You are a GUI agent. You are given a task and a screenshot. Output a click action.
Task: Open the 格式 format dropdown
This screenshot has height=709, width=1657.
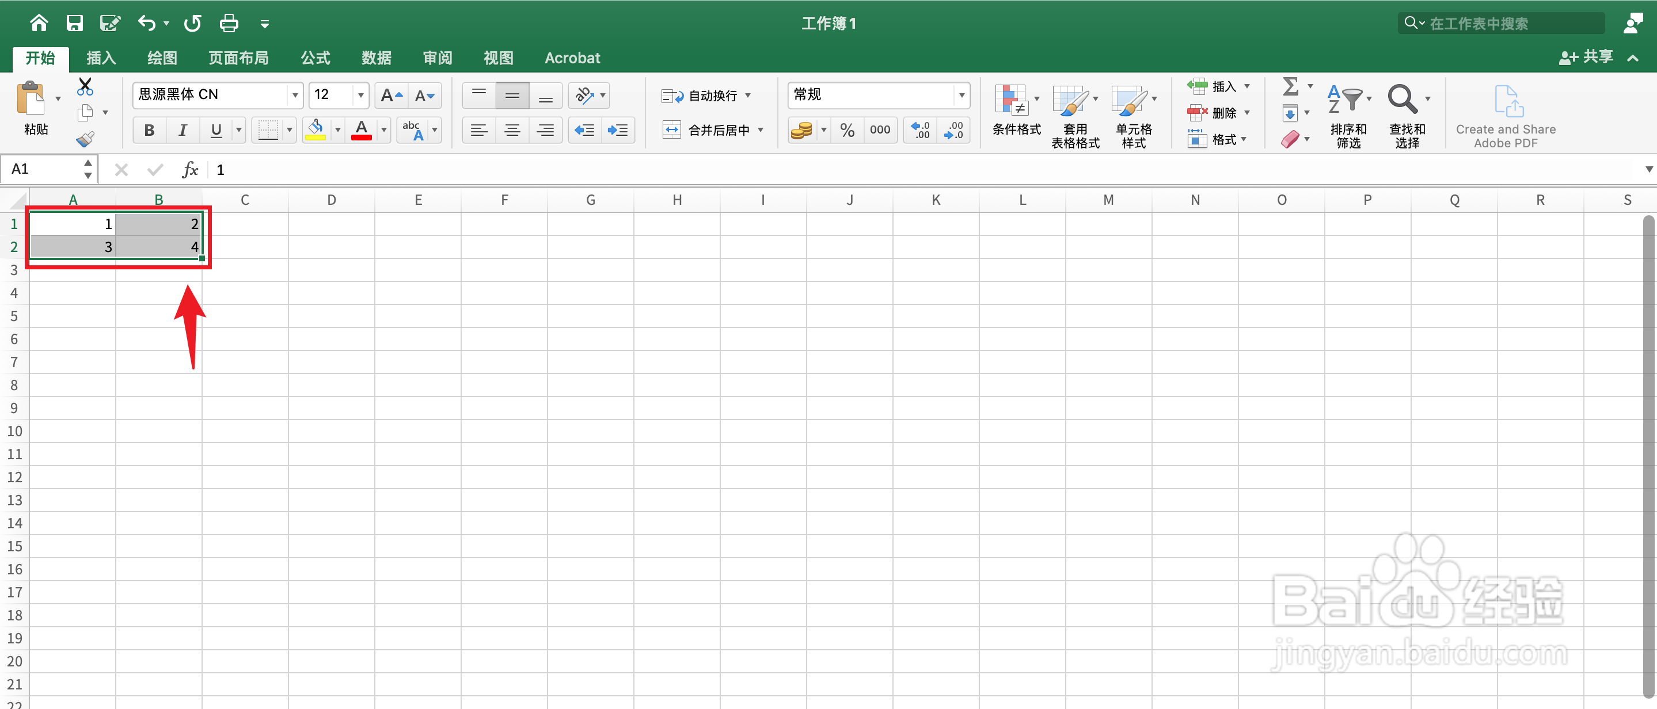click(x=1217, y=139)
